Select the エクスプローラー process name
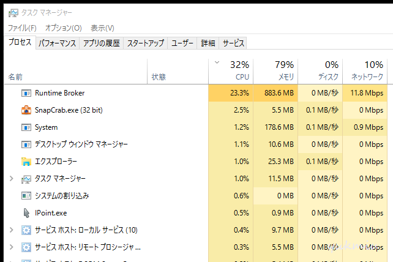Viewport: 393px width, 262px height. [x=56, y=162]
